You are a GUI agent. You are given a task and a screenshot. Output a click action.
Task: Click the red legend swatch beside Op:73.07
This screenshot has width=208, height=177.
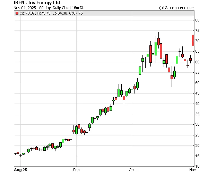(17, 13)
